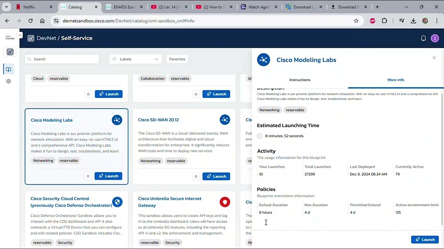Click the Security Cloud Control shield icon
This screenshot has width=444, height=249.
(x=117, y=202)
